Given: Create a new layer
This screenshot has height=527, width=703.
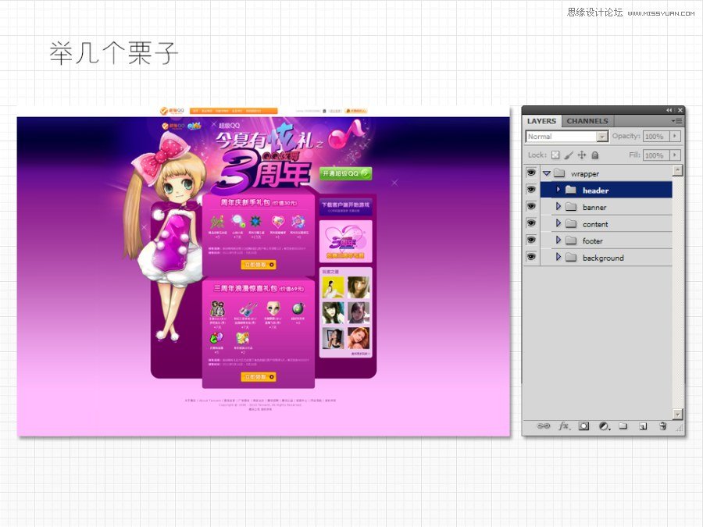Looking at the screenshot, I should [x=643, y=426].
